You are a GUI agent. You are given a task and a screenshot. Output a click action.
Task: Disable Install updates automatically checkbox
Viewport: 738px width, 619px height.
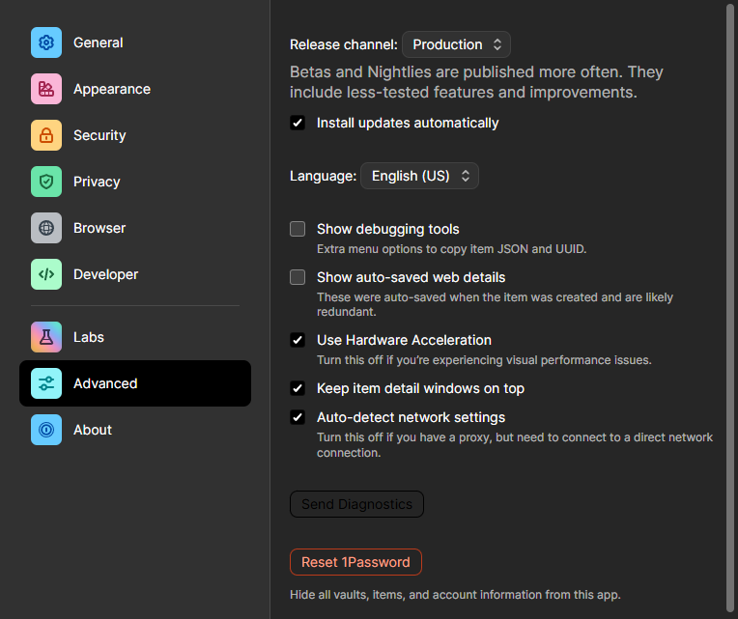298,123
